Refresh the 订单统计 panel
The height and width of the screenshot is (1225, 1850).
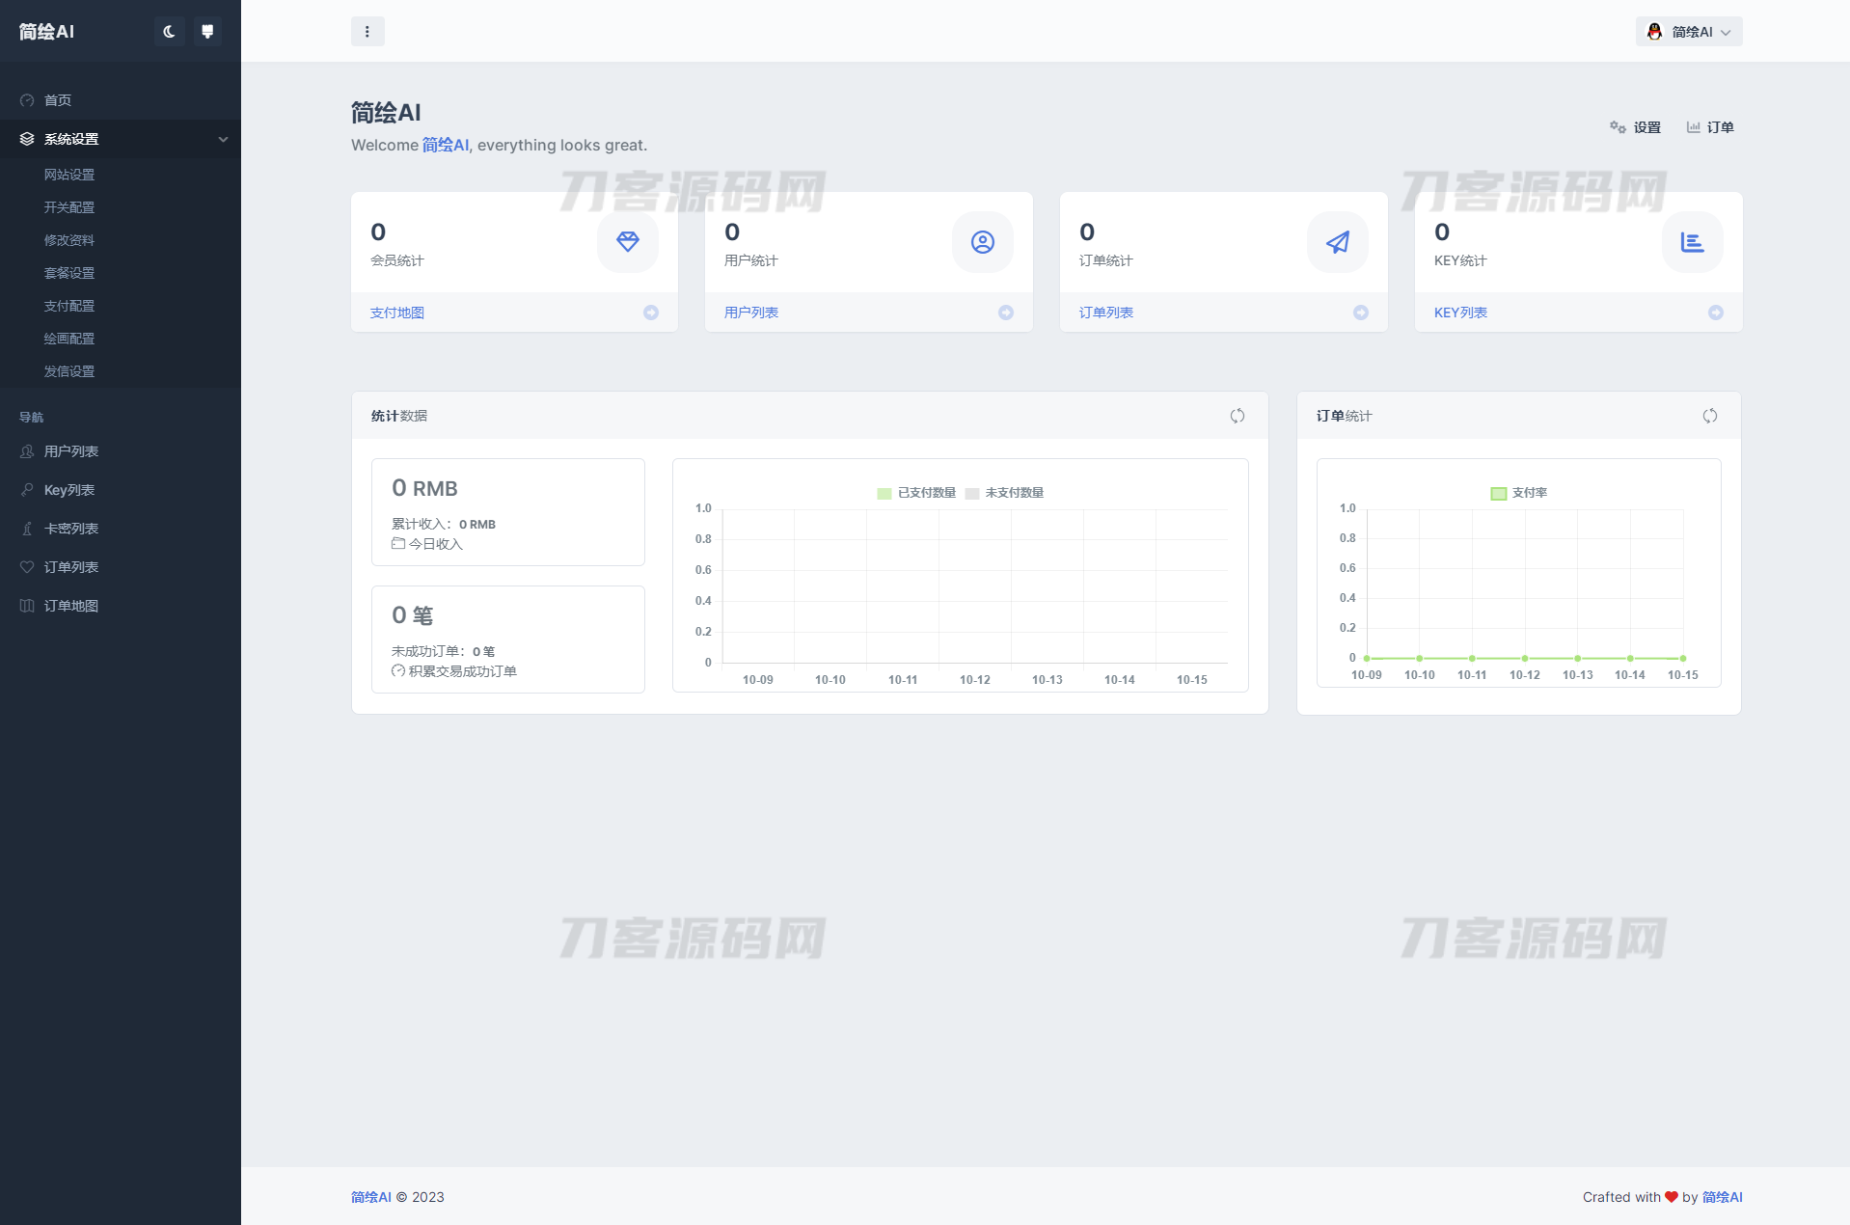[1709, 416]
